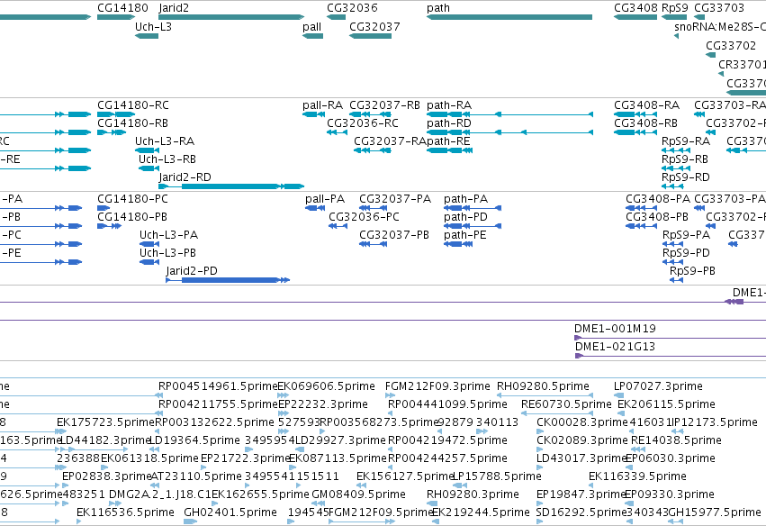Click EST GH15977.5prime
The image size is (766, 526).
coord(715,512)
